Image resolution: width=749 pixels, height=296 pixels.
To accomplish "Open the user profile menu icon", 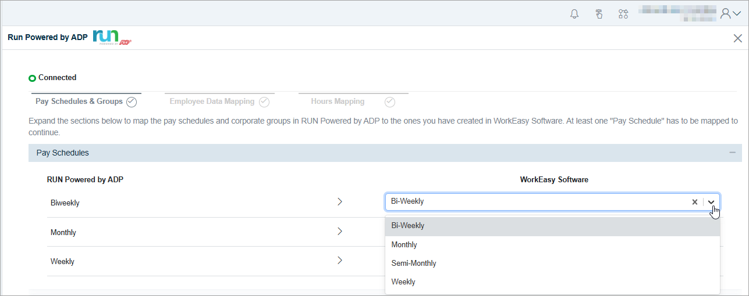I will 730,13.
